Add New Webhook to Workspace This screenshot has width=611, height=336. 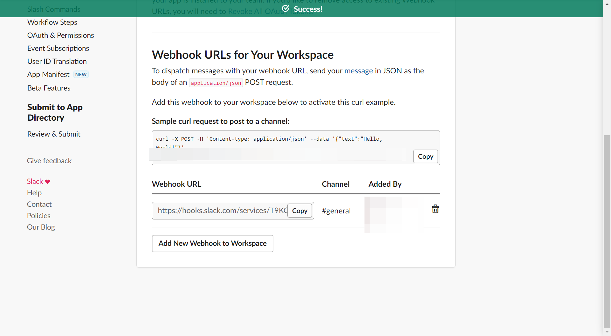[x=212, y=244]
